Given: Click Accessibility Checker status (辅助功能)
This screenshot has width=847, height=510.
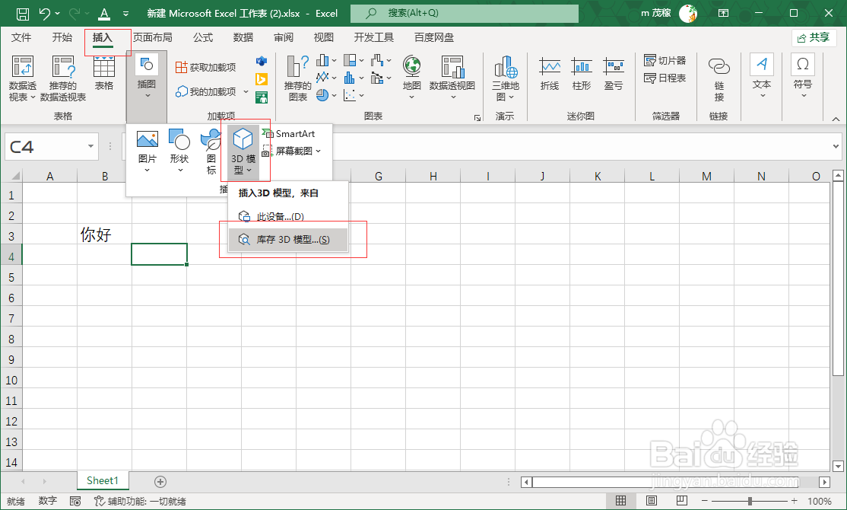Looking at the screenshot, I should [140, 502].
